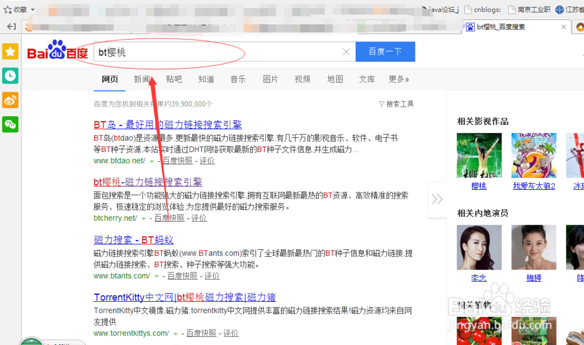584x345 pixels.
Task: Click 评价 next to www.torrentkittys.com
Action: 231,333
